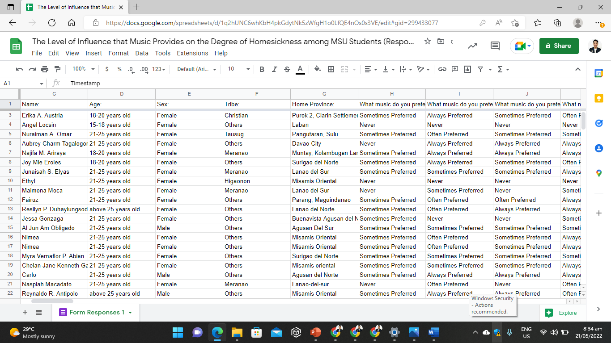Click the Redo toolbar icon
The height and width of the screenshot is (343, 611).
(32, 69)
